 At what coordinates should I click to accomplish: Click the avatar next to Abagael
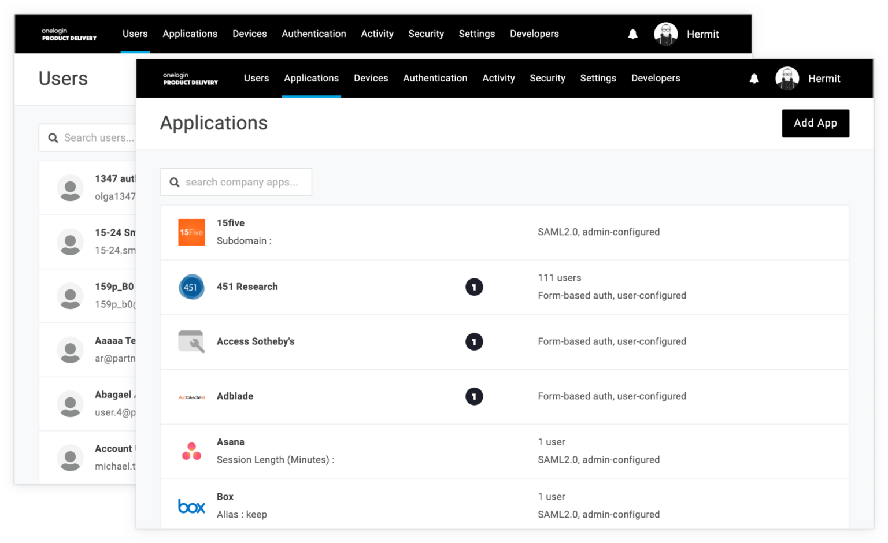click(70, 404)
